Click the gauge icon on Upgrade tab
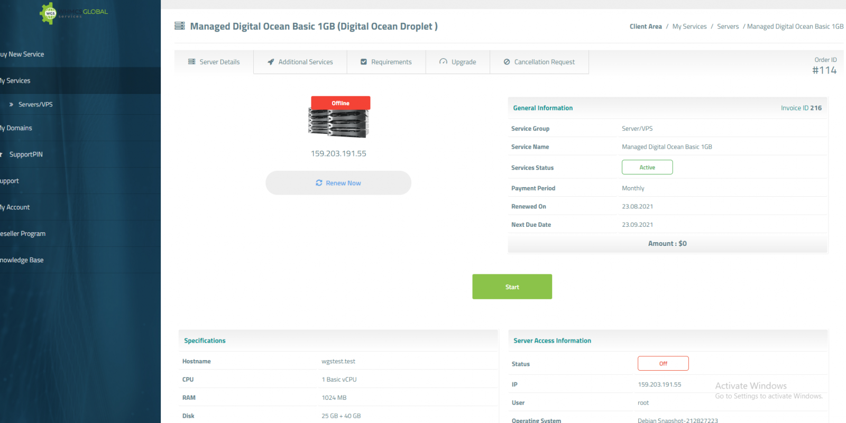This screenshot has height=423, width=846. (443, 62)
